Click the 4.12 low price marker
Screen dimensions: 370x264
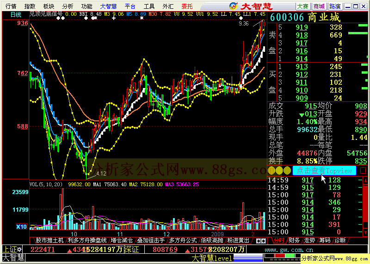click(101, 174)
